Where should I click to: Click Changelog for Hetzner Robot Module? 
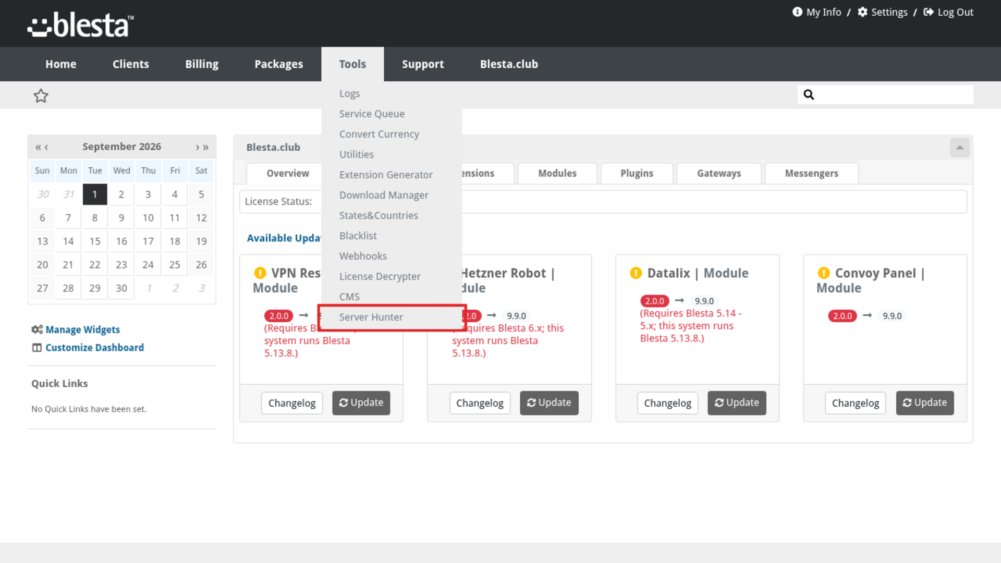tap(480, 403)
